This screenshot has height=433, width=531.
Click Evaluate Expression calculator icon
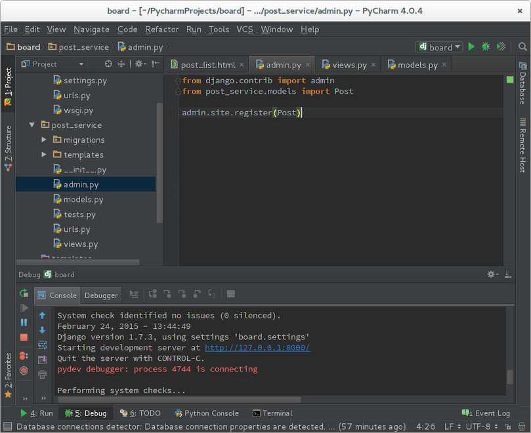(x=231, y=293)
